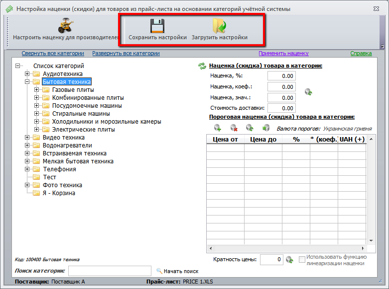Collapse the Список категорий root node
Screen dimensions: 389x289
[17, 66]
